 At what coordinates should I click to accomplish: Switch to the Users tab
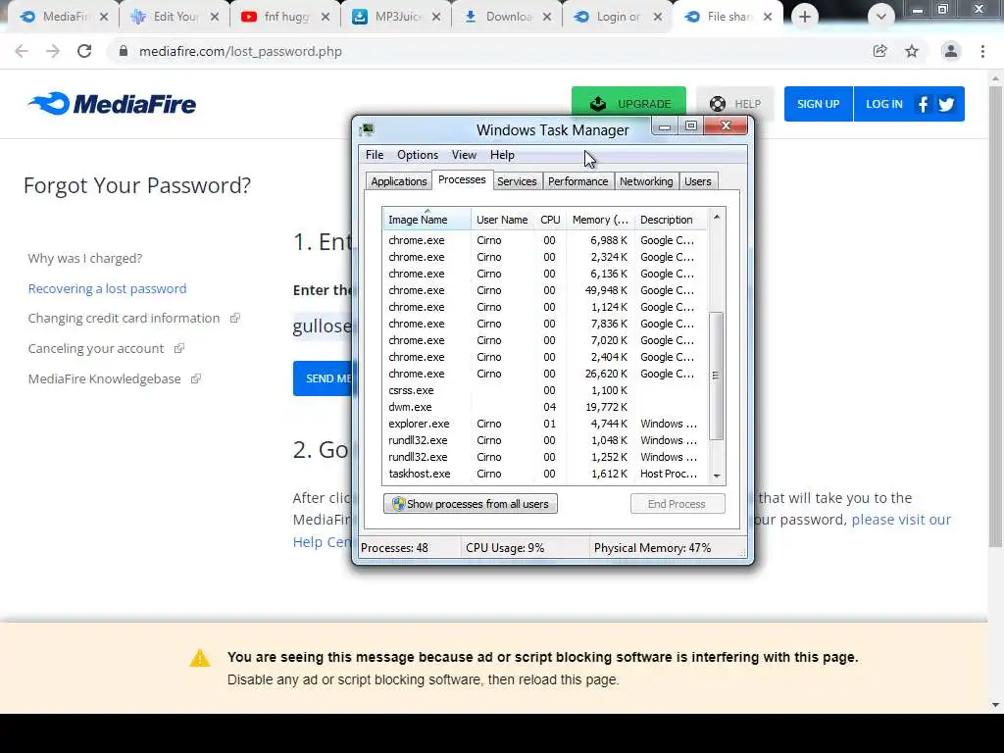point(698,181)
